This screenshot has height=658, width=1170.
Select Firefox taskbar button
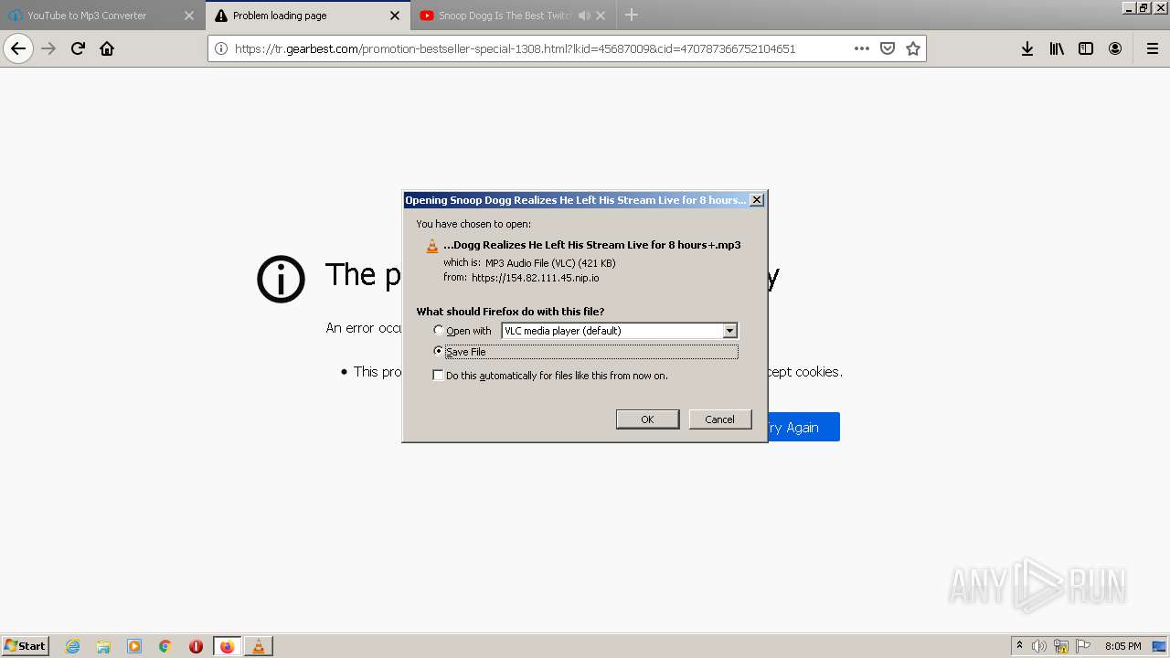pos(227,646)
